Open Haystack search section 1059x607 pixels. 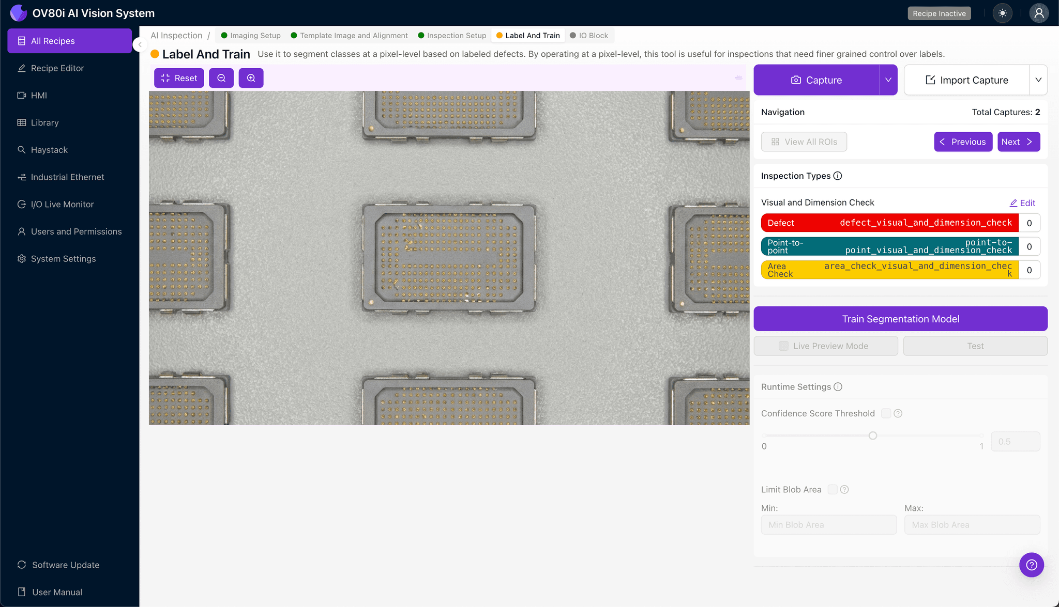(50, 149)
